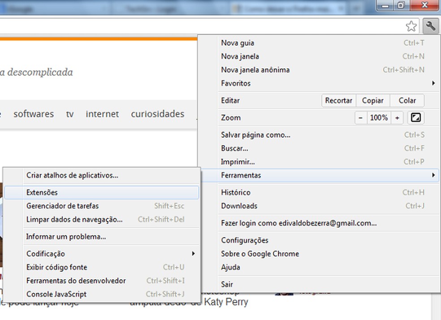This screenshot has height=320, width=441.
Task: Select Recortar in the Editar row
Action: [x=339, y=100]
